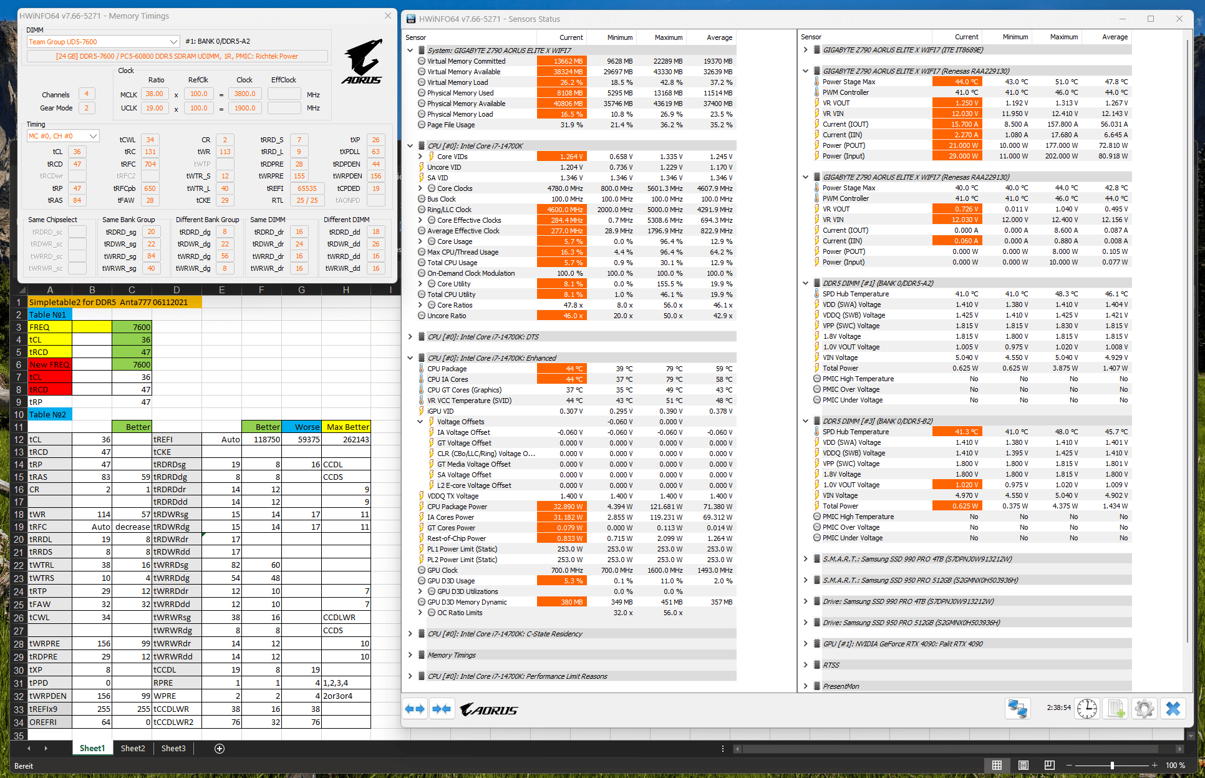Screen dimensions: 1205x778
Task: Switch to Page Break Preview icon in Excel
Action: [1049, 766]
